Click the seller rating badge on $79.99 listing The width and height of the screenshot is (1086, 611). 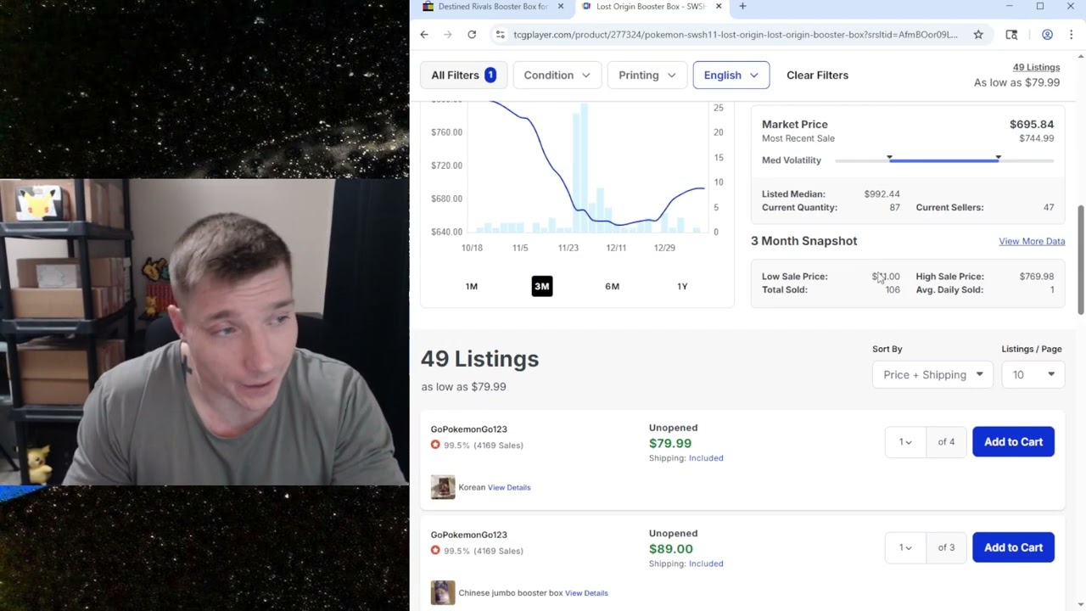pos(435,445)
